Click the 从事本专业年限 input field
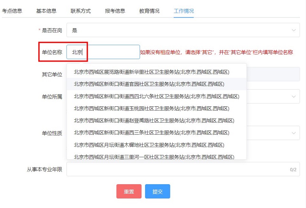 click(183, 169)
